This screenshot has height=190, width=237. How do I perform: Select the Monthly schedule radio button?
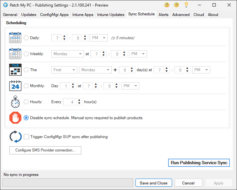pos(26,86)
